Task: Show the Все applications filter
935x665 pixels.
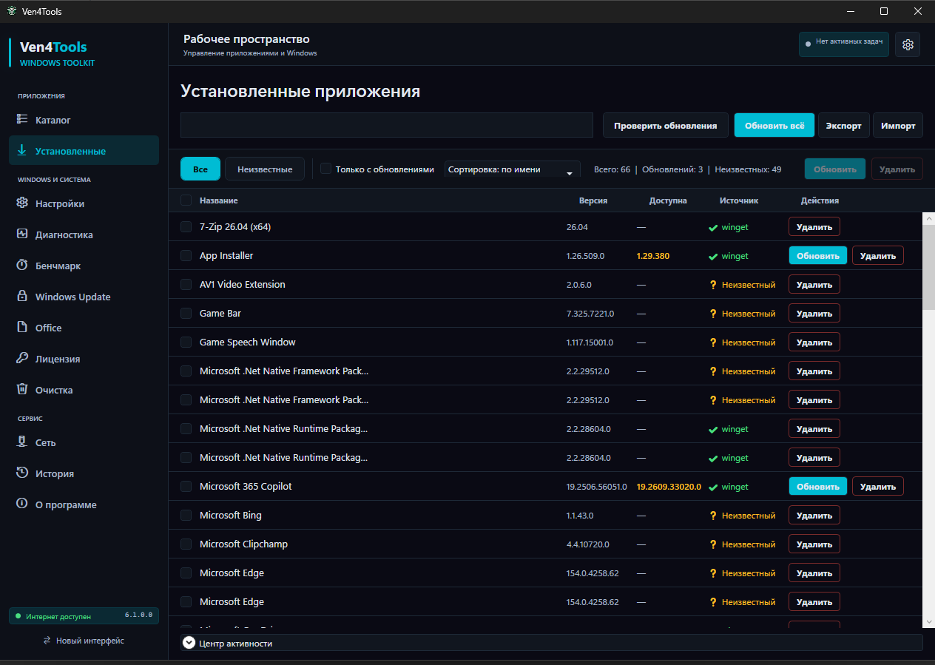Action: pos(200,169)
